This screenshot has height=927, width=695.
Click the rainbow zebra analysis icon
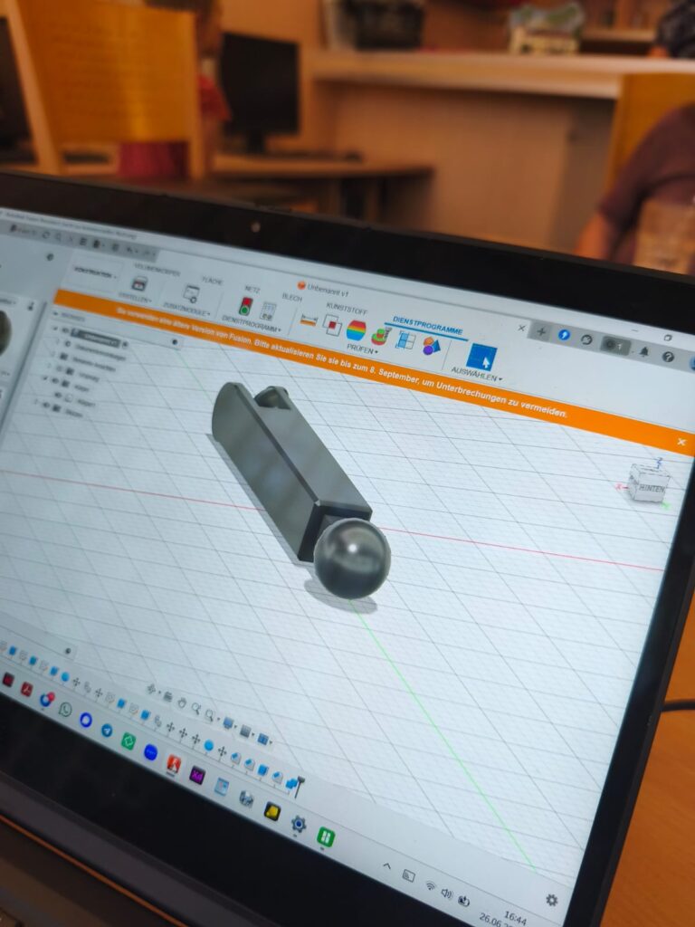(x=356, y=330)
